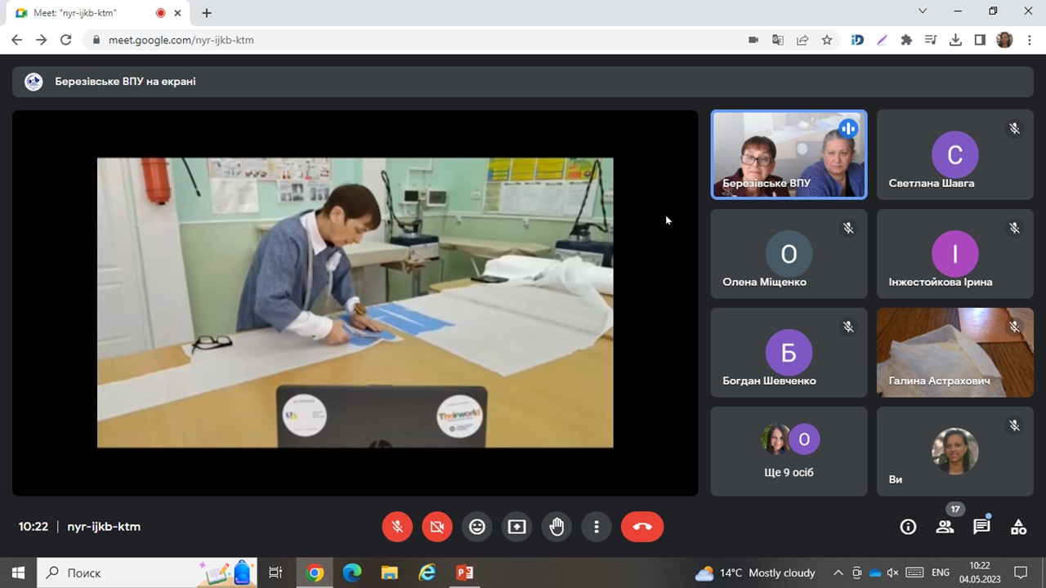
Task: Leave the call with red hang-up button
Action: click(x=642, y=527)
